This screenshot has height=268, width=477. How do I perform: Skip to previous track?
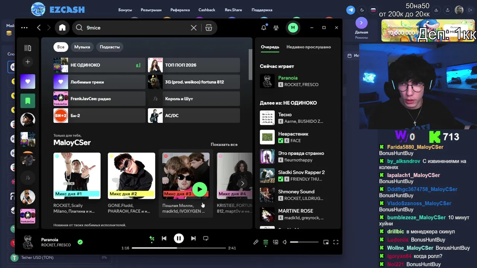[x=164, y=239]
